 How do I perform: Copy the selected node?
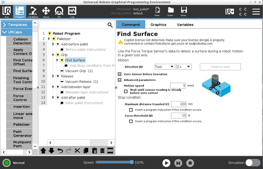(86, 151)
